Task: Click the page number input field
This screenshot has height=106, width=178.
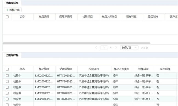Action: click(x=104, y=48)
